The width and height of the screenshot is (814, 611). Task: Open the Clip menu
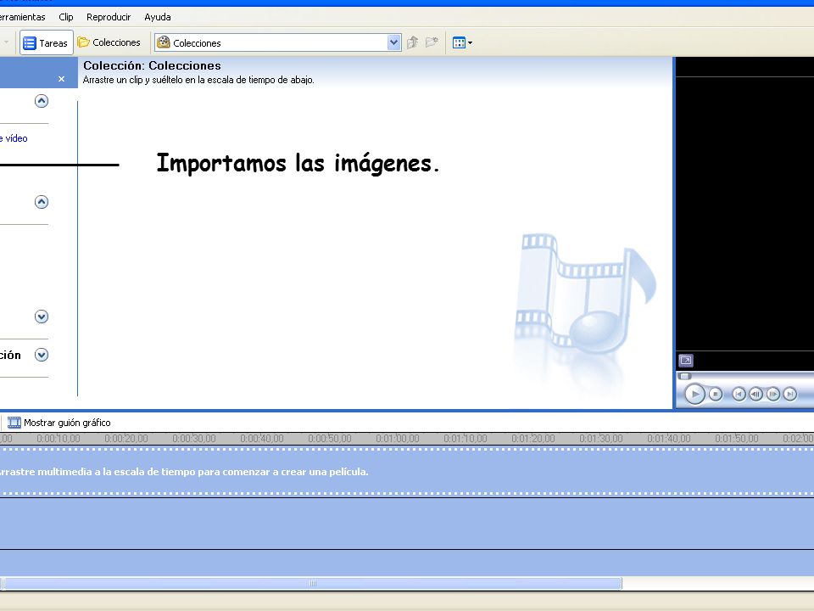click(x=66, y=17)
